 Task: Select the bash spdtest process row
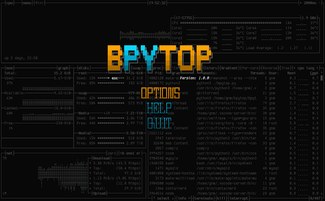click(234, 163)
